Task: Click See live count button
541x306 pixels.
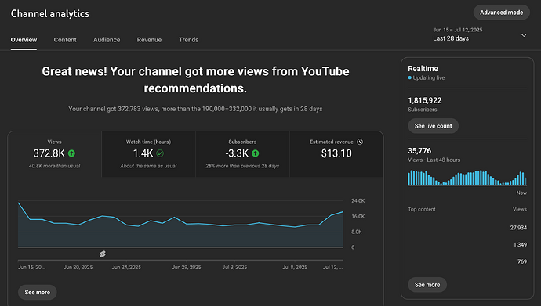Action: (x=433, y=126)
